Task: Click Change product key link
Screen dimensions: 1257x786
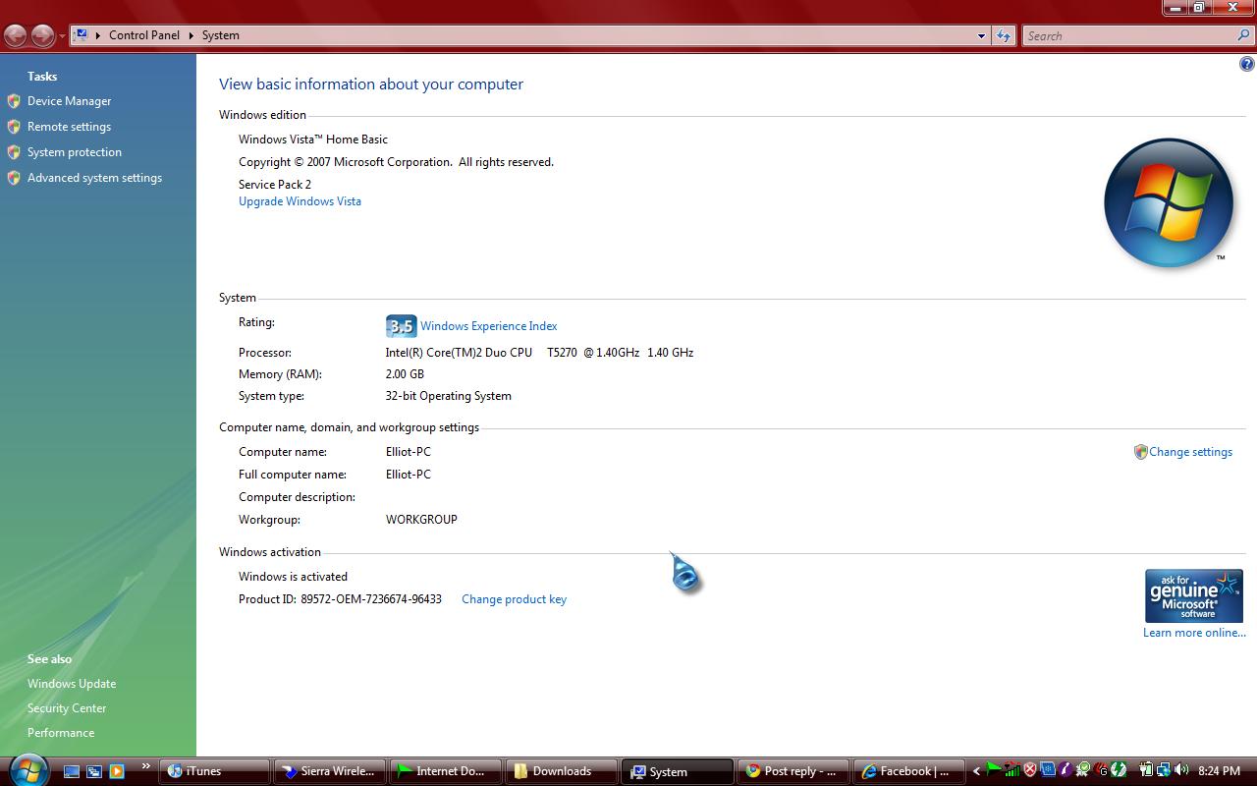Action: [514, 599]
